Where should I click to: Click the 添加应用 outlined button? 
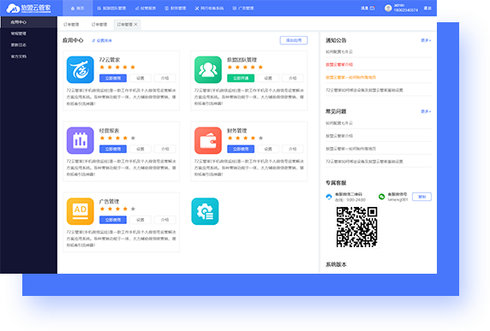(294, 40)
